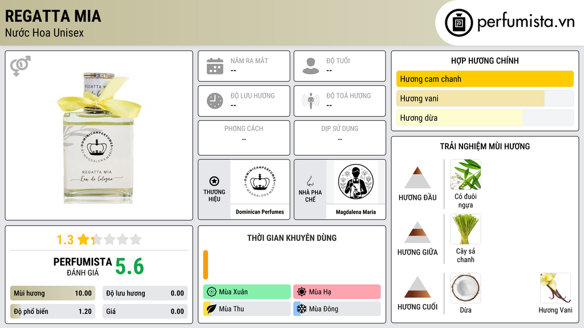Click the Độ lưu hương 0.00 score bar
The image size is (584, 328).
145,293
